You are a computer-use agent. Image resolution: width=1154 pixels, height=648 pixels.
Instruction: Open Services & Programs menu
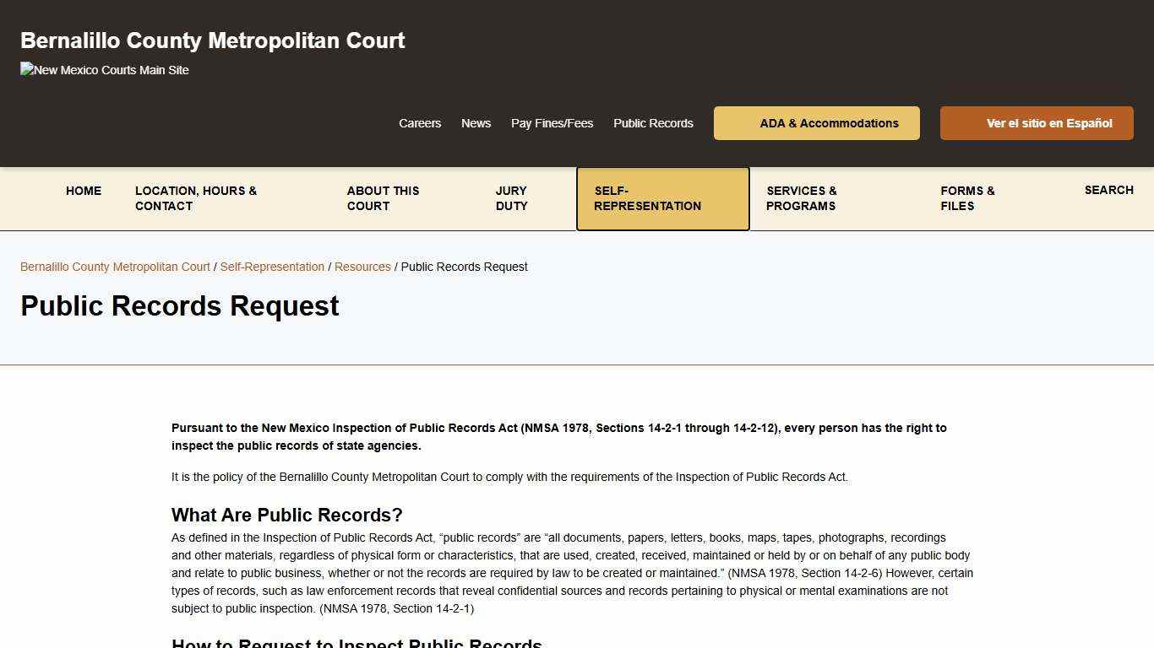click(801, 198)
